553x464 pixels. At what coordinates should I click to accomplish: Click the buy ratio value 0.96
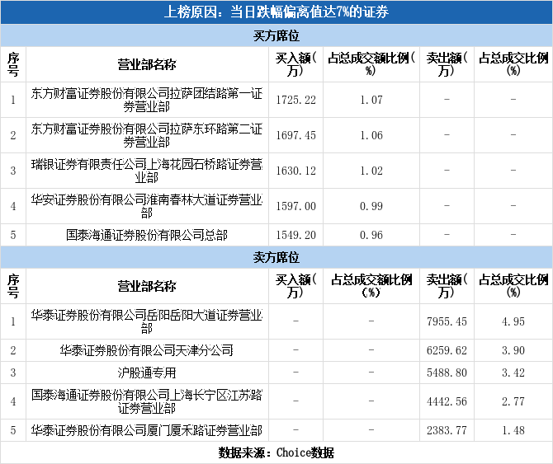pos(371,235)
